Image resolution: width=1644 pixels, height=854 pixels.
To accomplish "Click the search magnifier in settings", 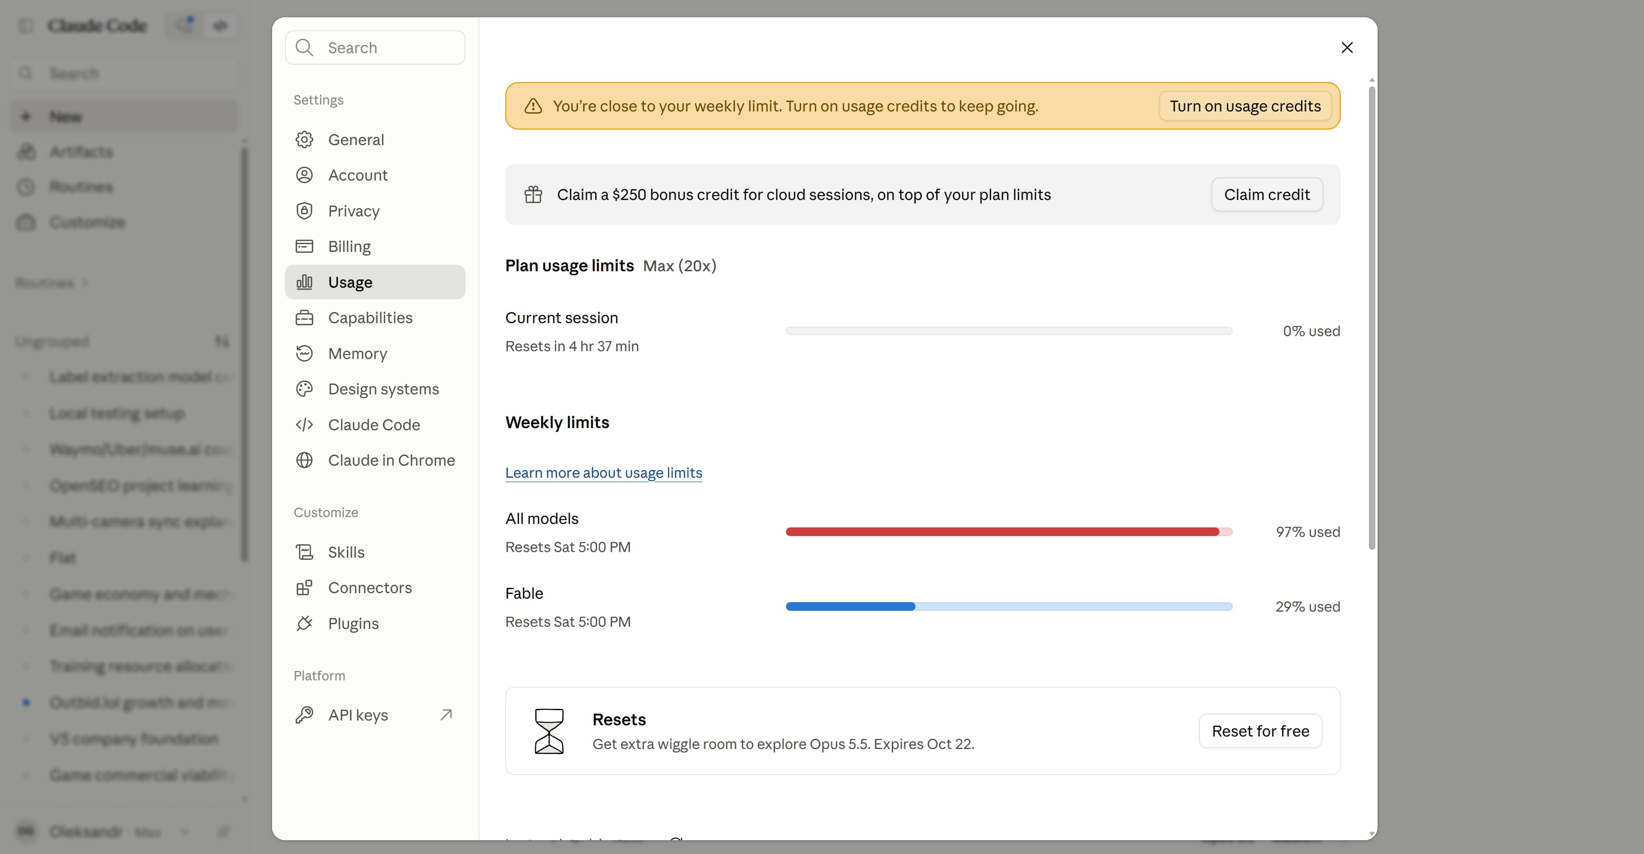I will pos(304,48).
